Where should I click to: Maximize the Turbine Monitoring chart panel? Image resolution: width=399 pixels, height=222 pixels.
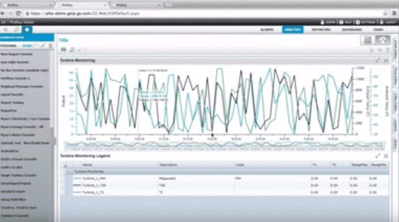(x=378, y=61)
